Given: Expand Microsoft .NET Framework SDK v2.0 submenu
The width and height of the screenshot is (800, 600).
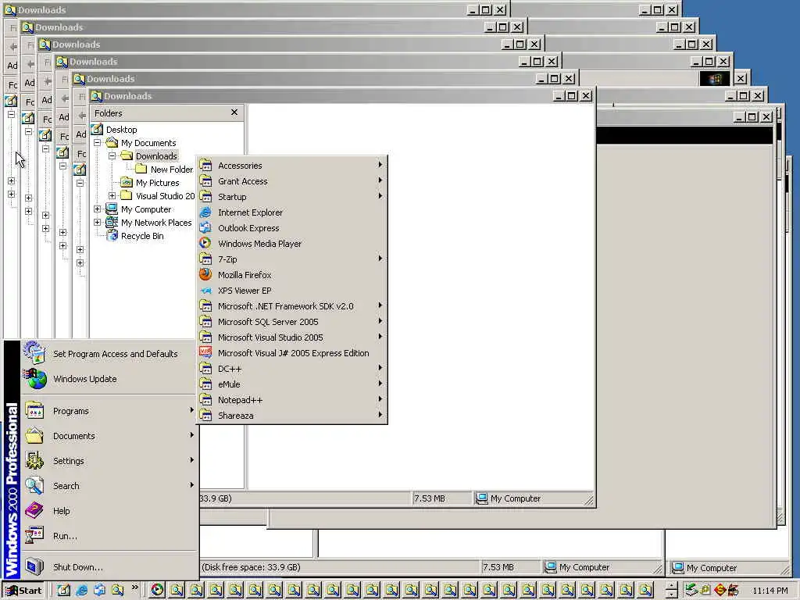Looking at the screenshot, I should [292, 306].
